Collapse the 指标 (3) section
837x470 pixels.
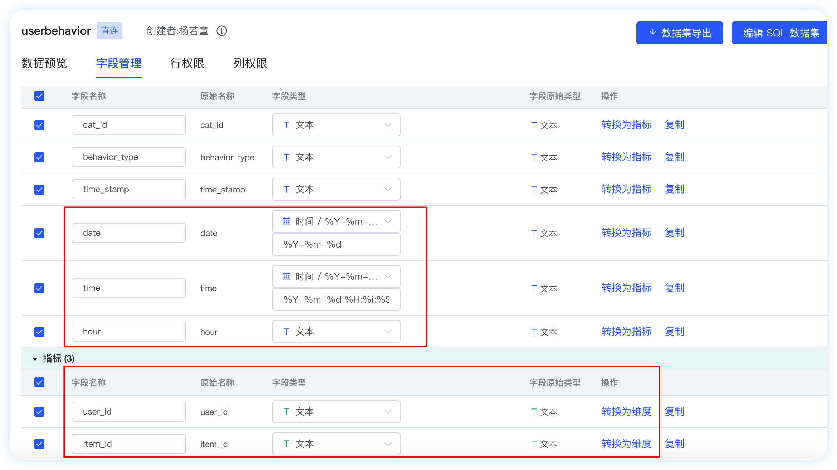coord(35,359)
